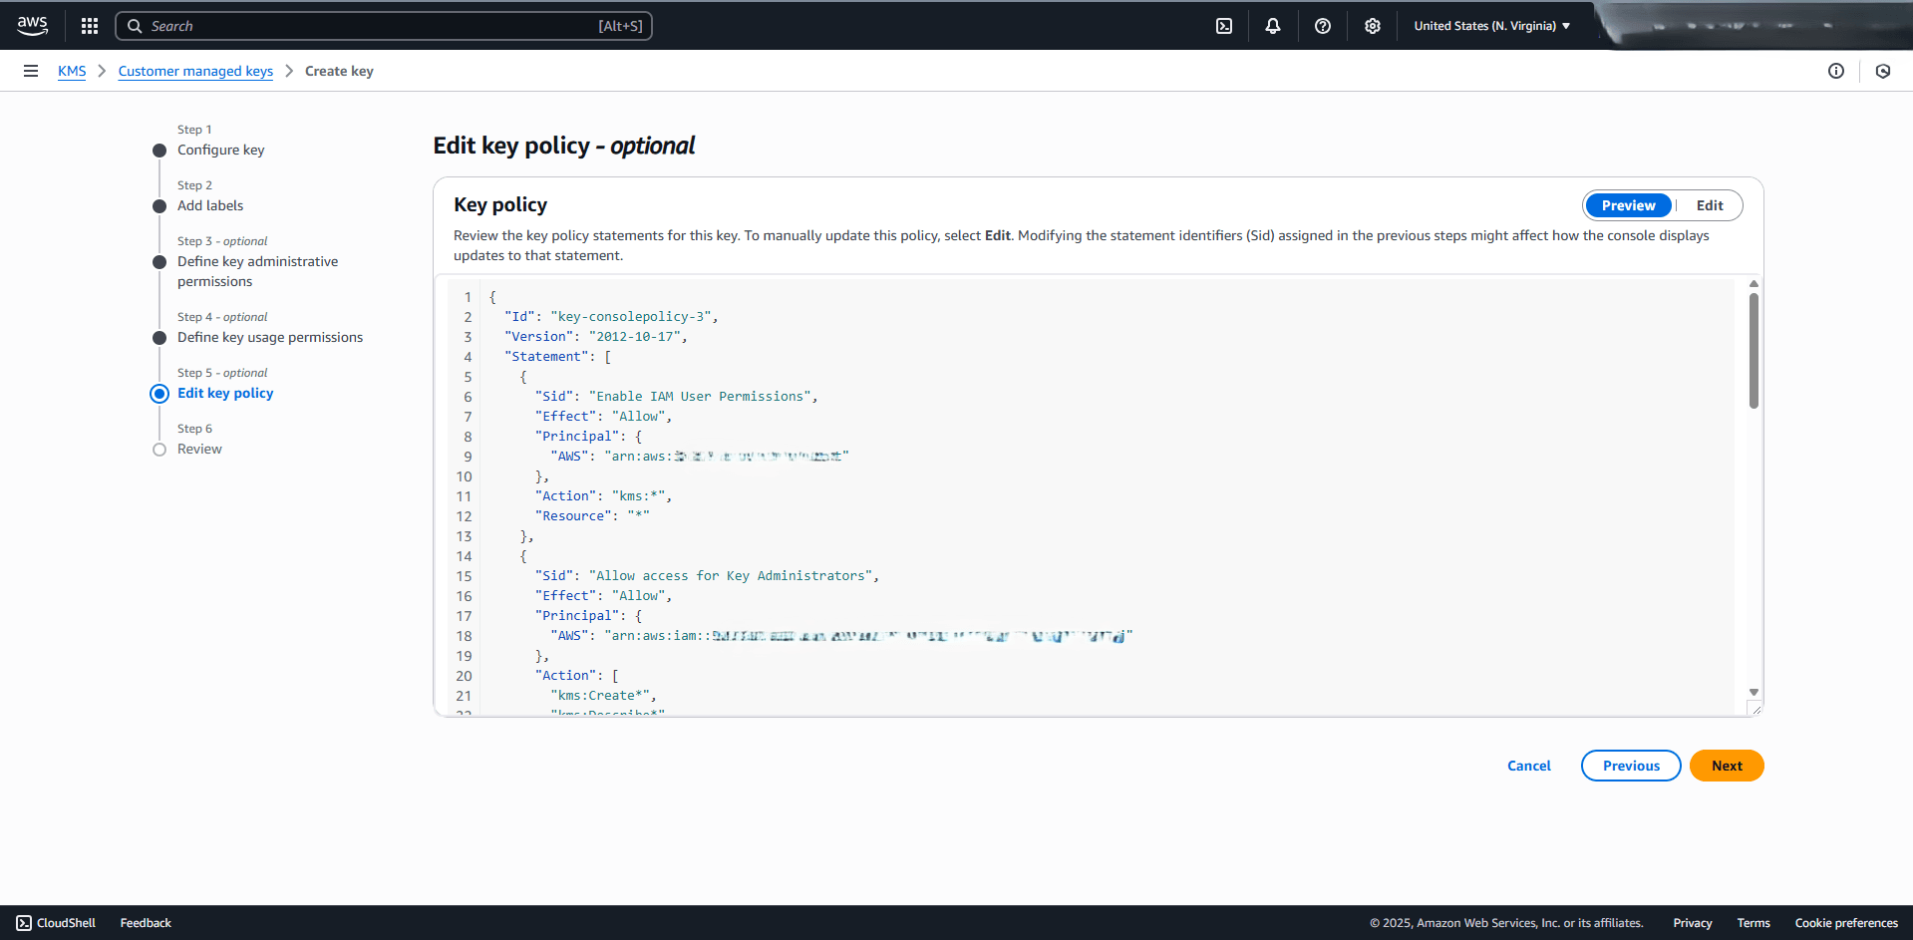1913x940 pixels.
Task: Open the notifications bell
Action: [x=1272, y=25]
